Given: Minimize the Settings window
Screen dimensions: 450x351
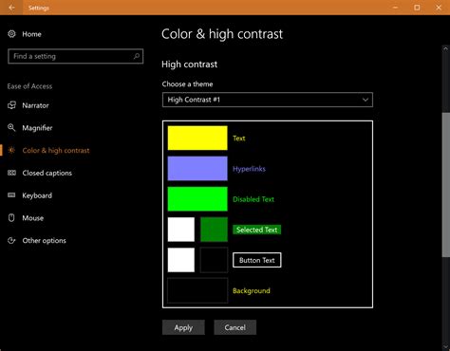Looking at the screenshot, I should coord(396,8).
